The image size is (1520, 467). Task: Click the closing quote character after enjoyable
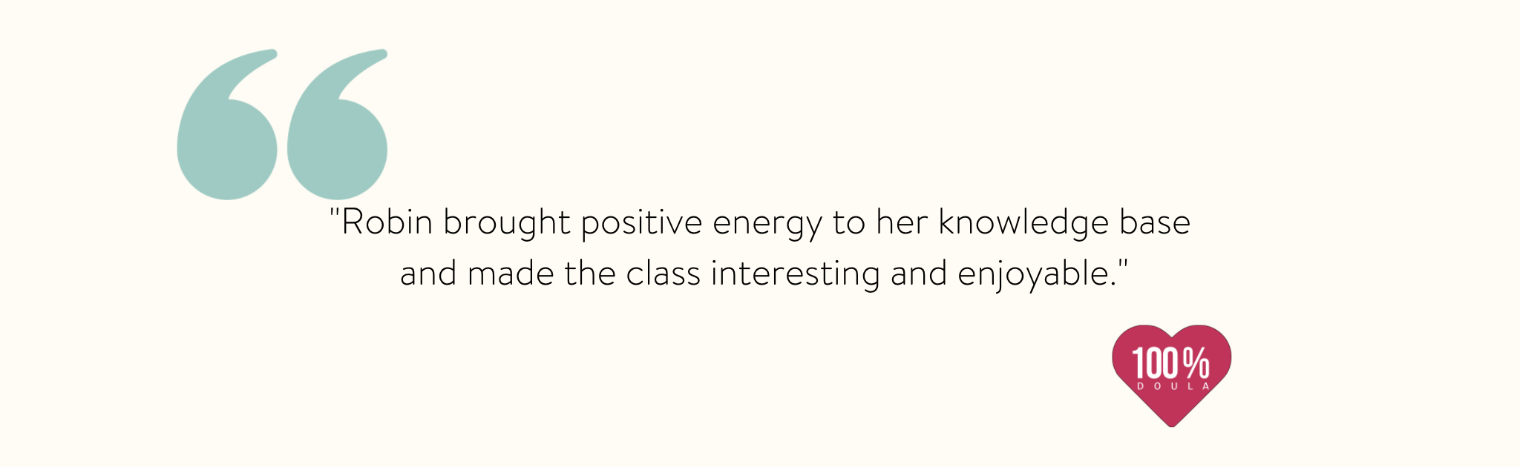click(1122, 265)
